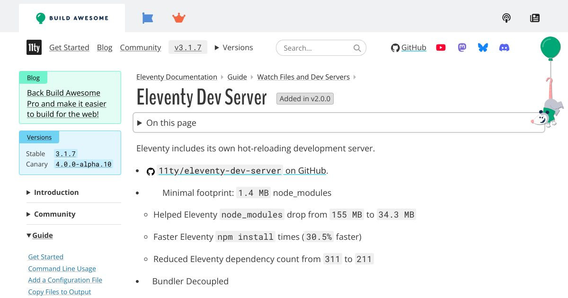
Task: Click Added in v2.0.0 badge
Action: click(x=305, y=98)
